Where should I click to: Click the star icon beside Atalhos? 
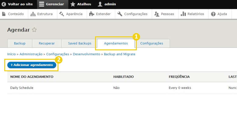point(73,4)
